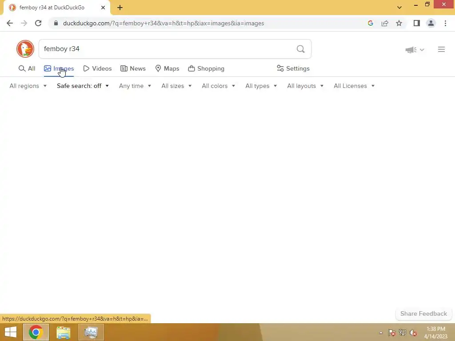Click the Google icon in the address bar
The width and height of the screenshot is (455, 341).
[x=370, y=23]
